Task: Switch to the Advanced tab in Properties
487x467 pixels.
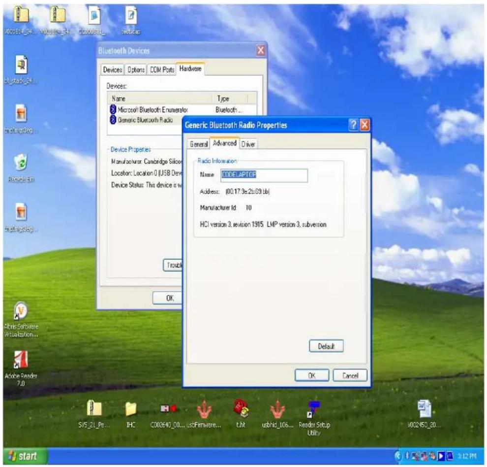Action: tap(224, 143)
